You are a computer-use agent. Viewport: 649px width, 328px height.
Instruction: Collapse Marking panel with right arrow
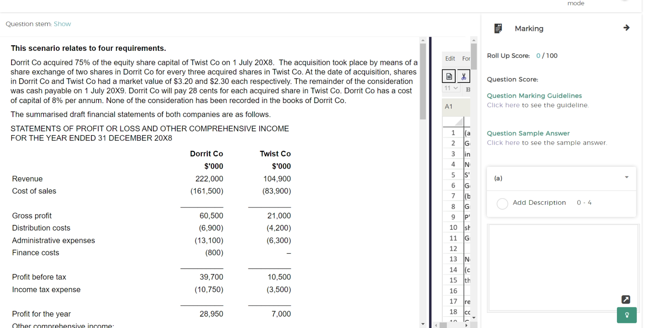tap(626, 28)
